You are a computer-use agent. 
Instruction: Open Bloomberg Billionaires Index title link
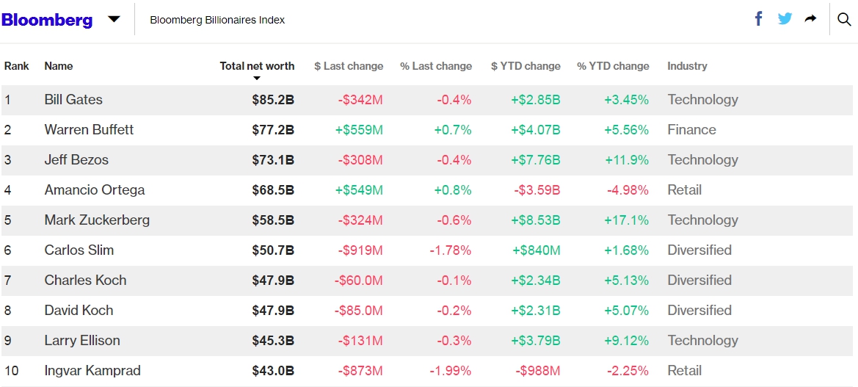217,21
